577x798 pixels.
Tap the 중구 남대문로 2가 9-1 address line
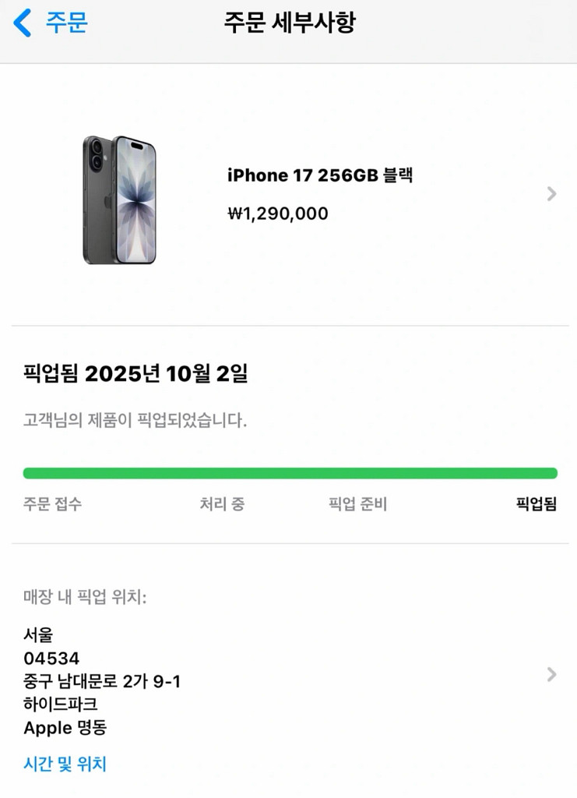click(102, 682)
